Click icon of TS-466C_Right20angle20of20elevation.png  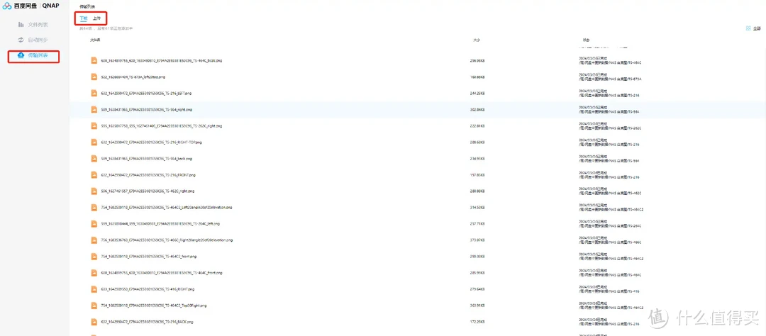tap(95, 240)
